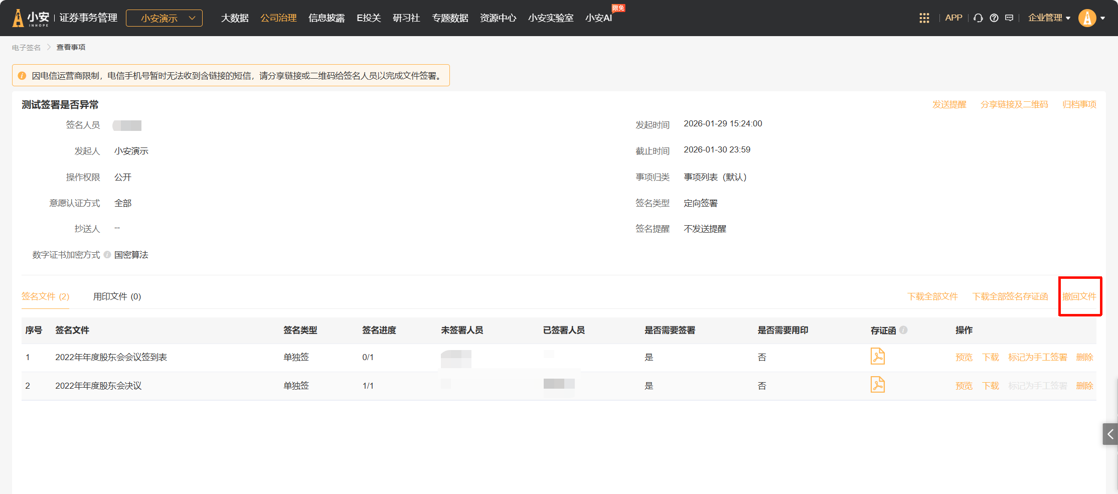Open the 信息披露 menu
Viewport: 1118px width, 494px height.
[x=327, y=18]
